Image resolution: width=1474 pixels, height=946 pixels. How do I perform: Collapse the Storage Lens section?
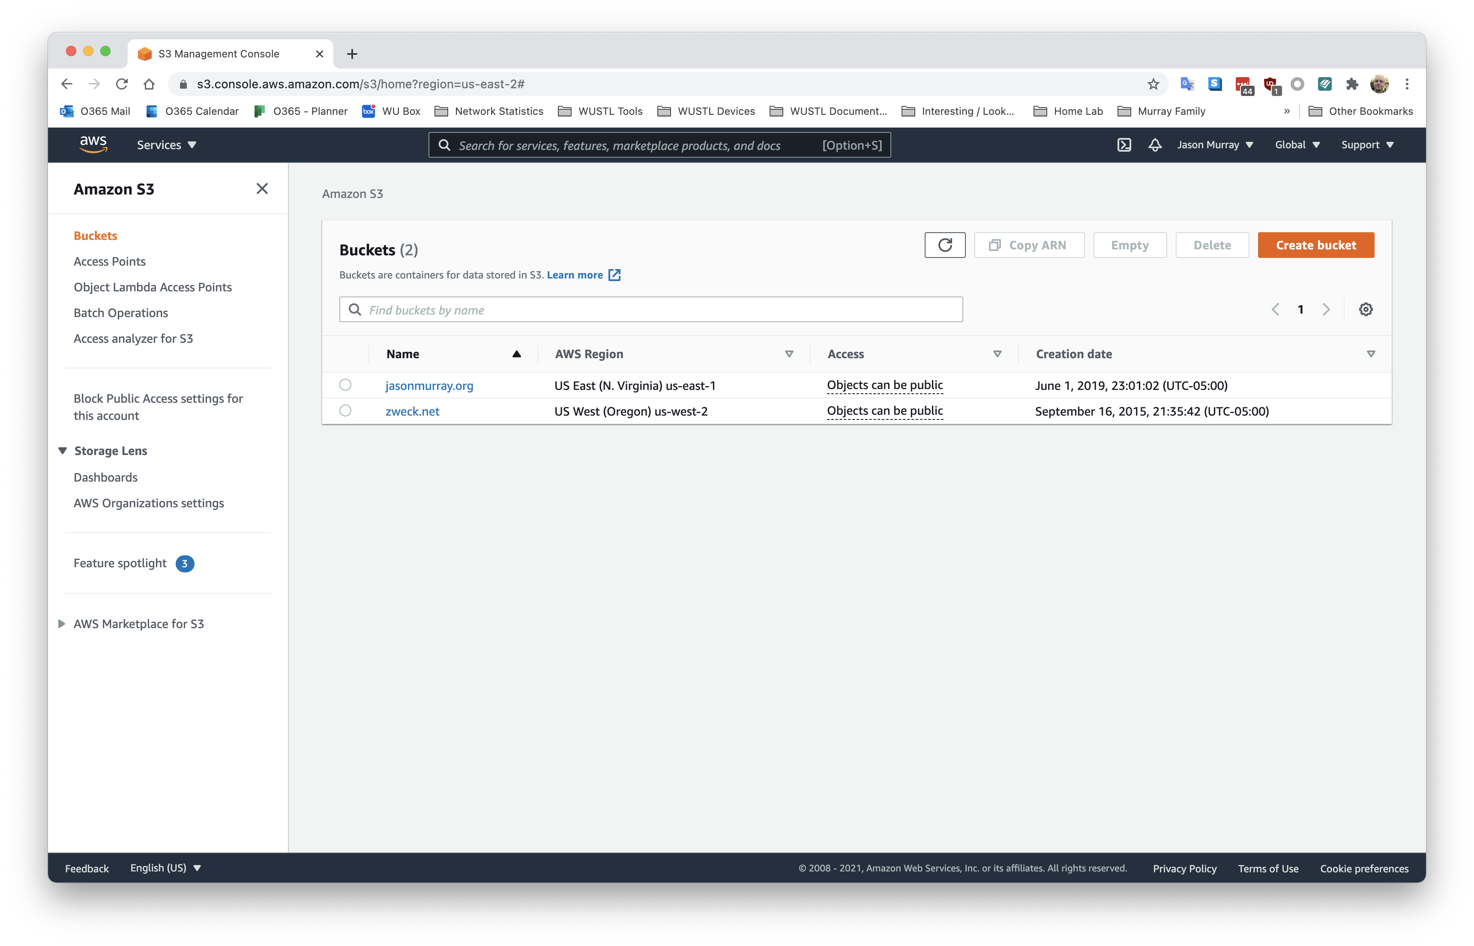click(x=63, y=451)
